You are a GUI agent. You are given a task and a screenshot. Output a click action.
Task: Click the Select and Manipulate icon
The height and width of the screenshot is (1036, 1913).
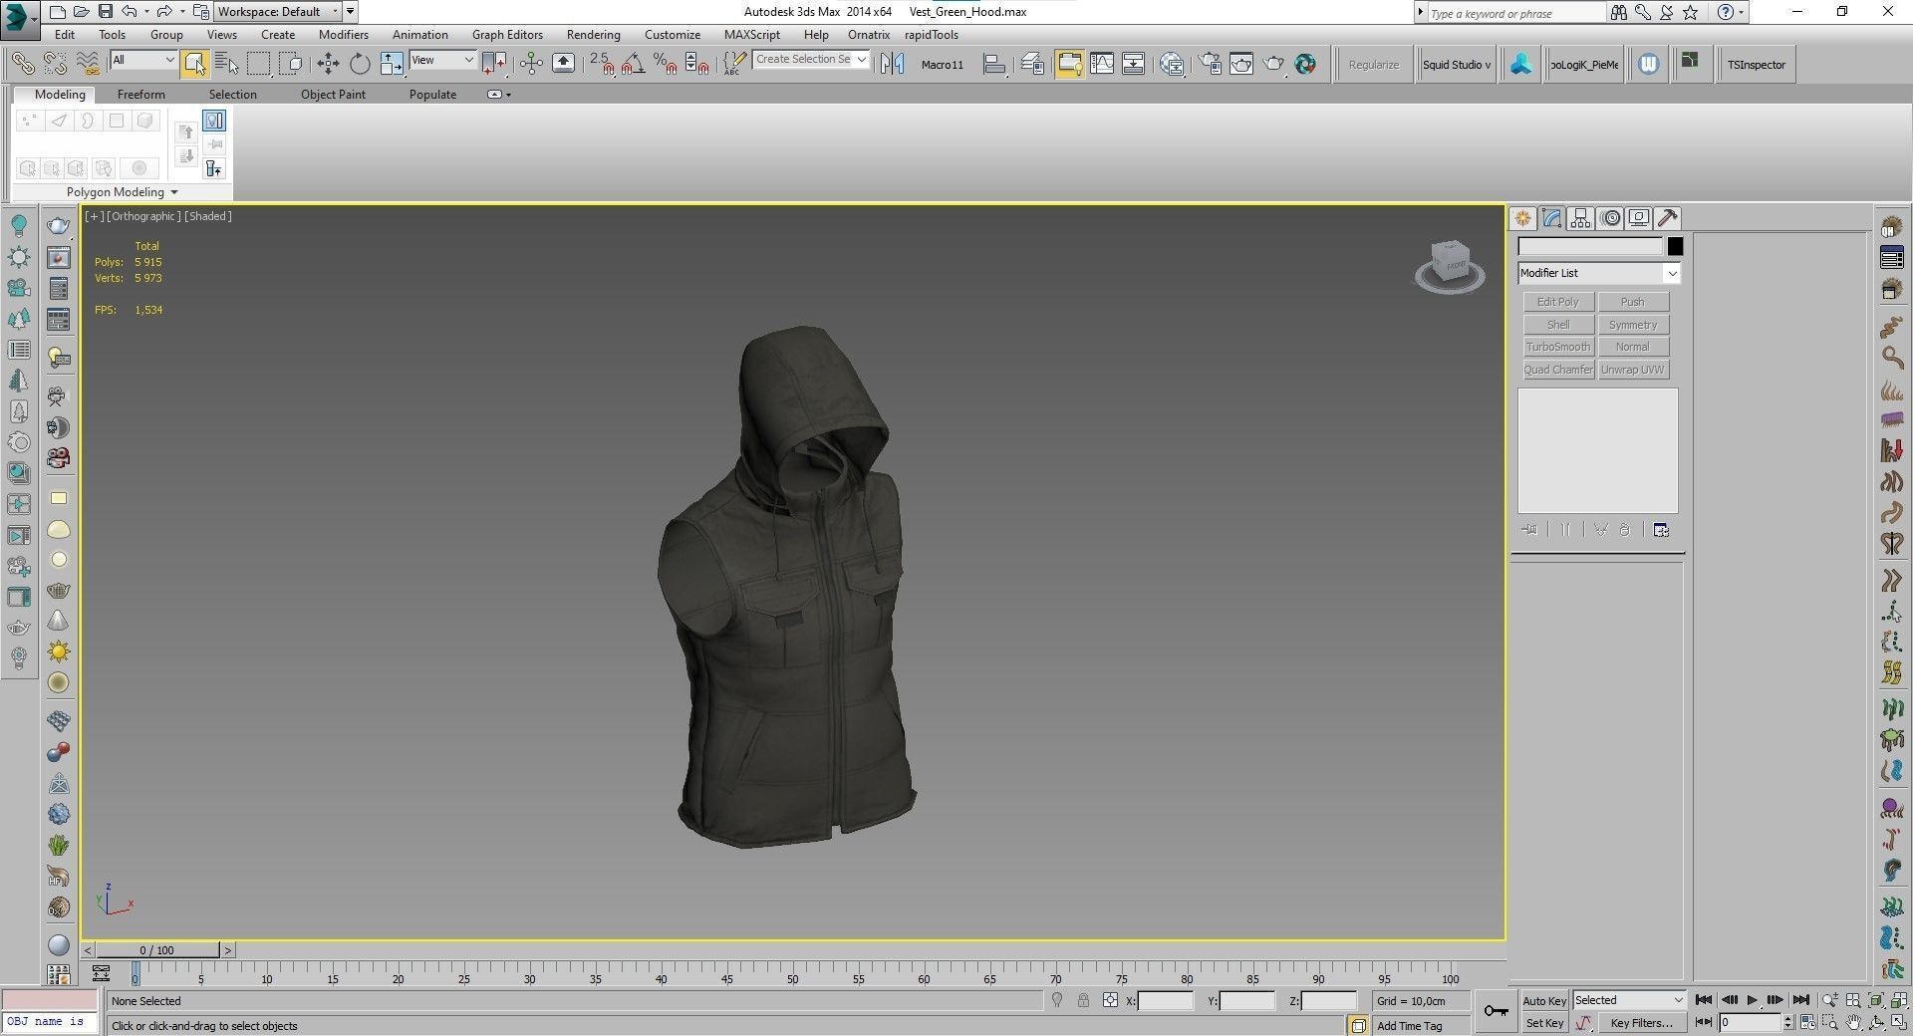coord(531,64)
